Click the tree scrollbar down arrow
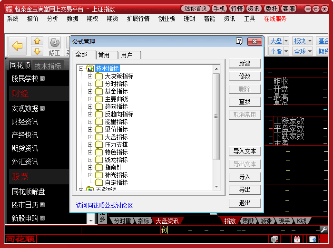 pyautogui.click(x=216, y=187)
